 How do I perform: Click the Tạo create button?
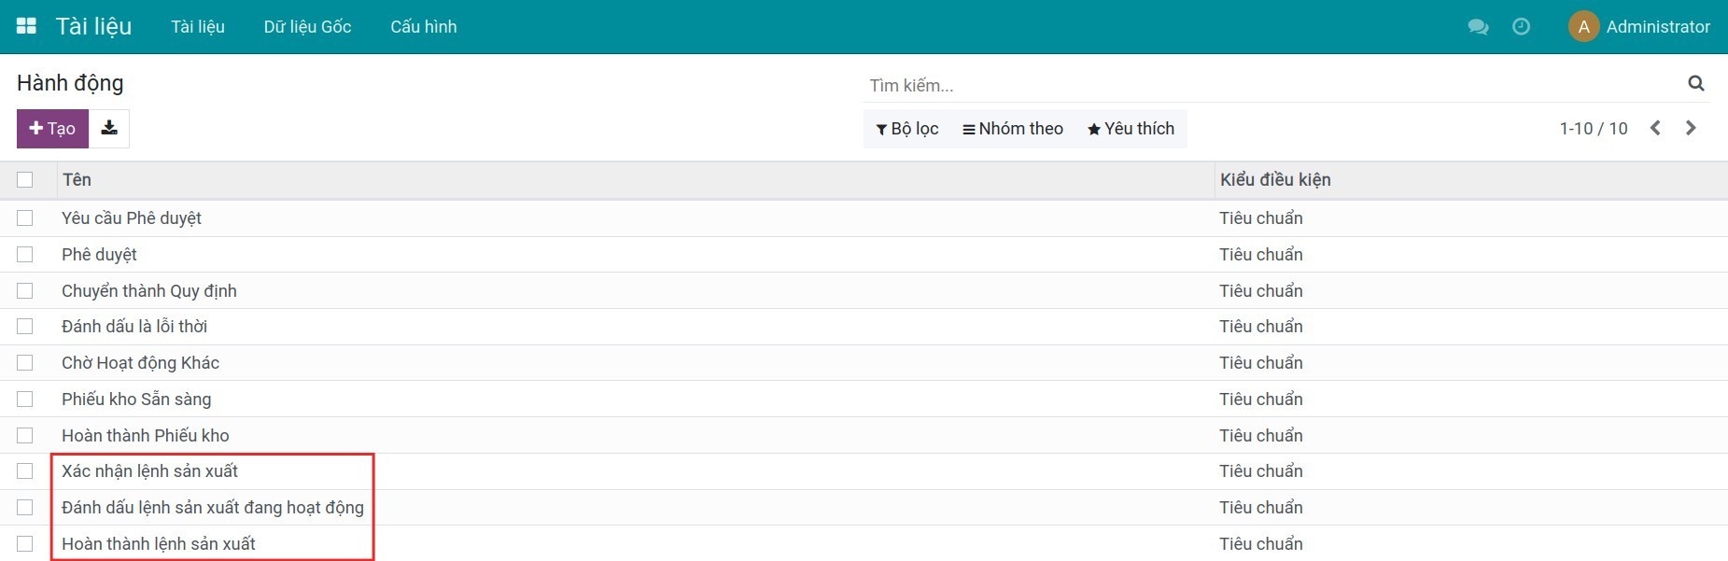click(52, 129)
